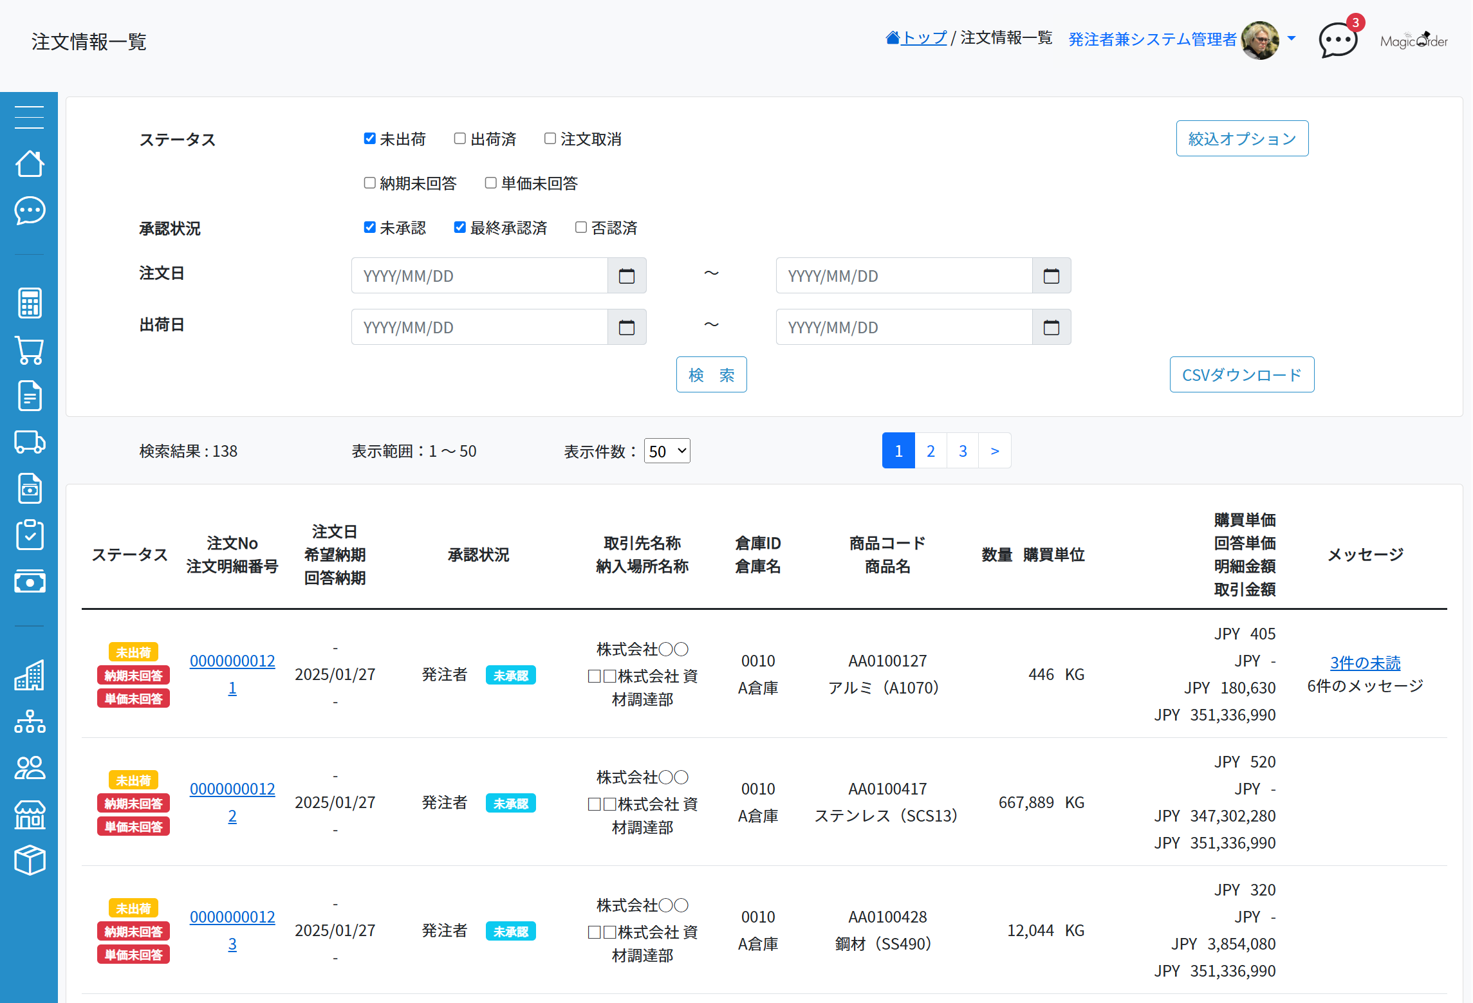Image resolution: width=1473 pixels, height=1003 pixels.
Task: Check the 注文取消 status checkbox
Action: 550,138
